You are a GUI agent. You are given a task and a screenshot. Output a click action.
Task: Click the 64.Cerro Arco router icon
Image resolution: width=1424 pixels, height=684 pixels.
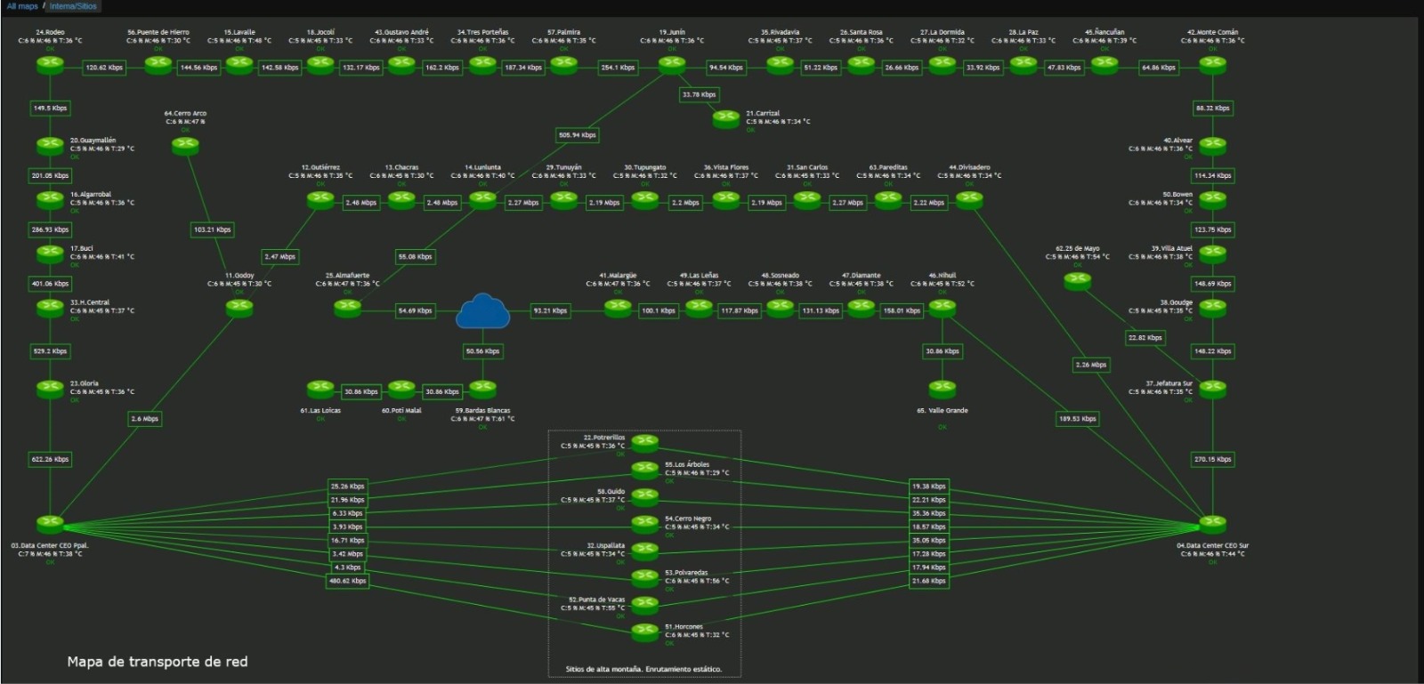[185, 146]
